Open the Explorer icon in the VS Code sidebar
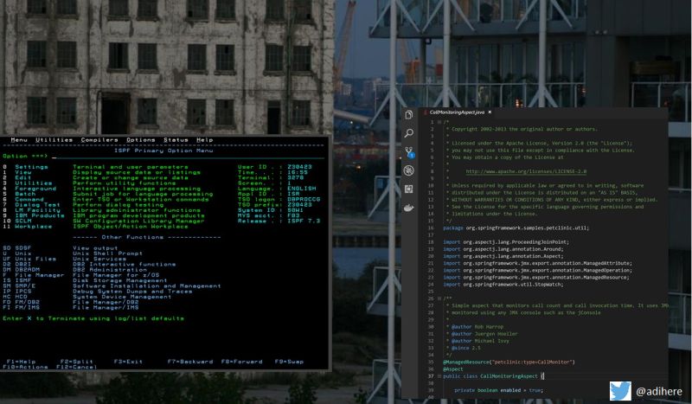 tap(408, 115)
